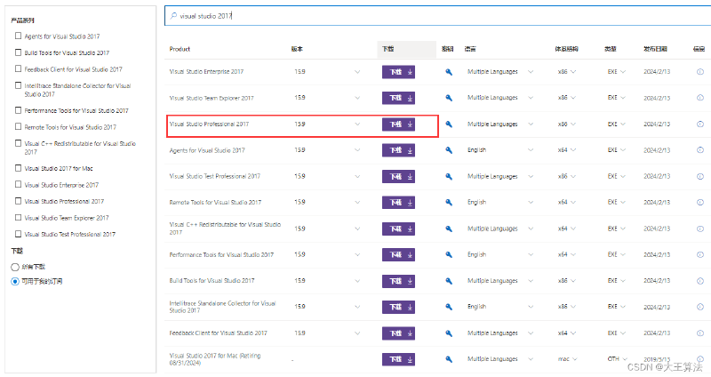Click the Product column header

pos(180,49)
